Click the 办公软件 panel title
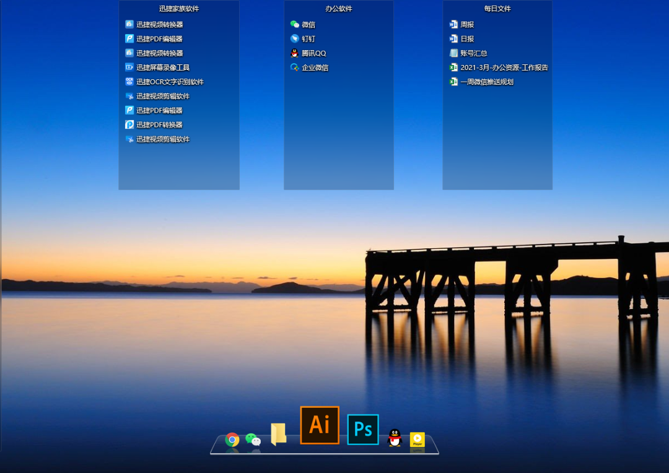 click(x=339, y=9)
